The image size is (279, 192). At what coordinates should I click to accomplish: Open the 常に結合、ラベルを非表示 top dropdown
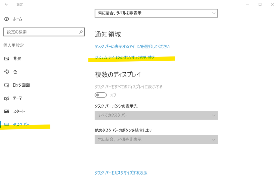156,13
